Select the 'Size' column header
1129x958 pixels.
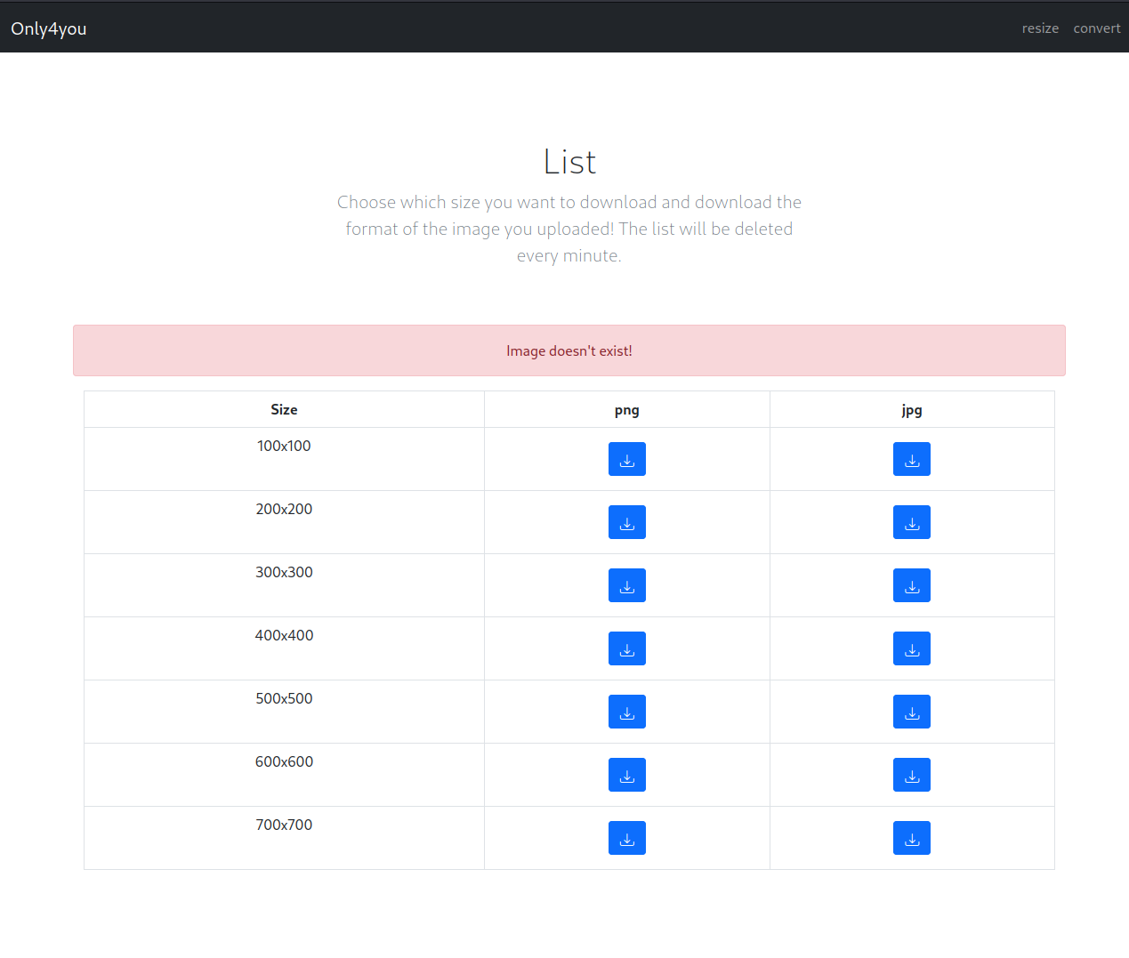pos(284,409)
